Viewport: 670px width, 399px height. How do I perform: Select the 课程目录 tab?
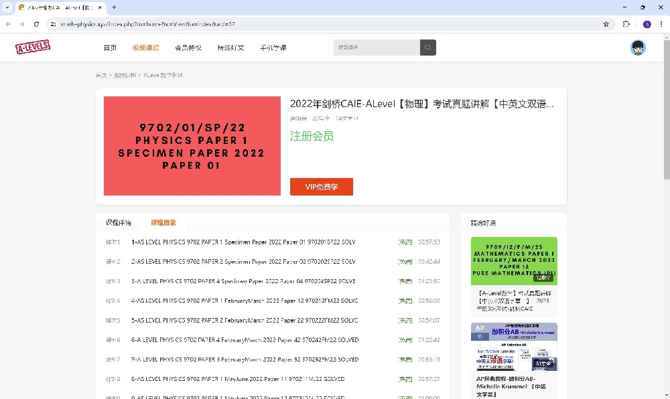(163, 222)
